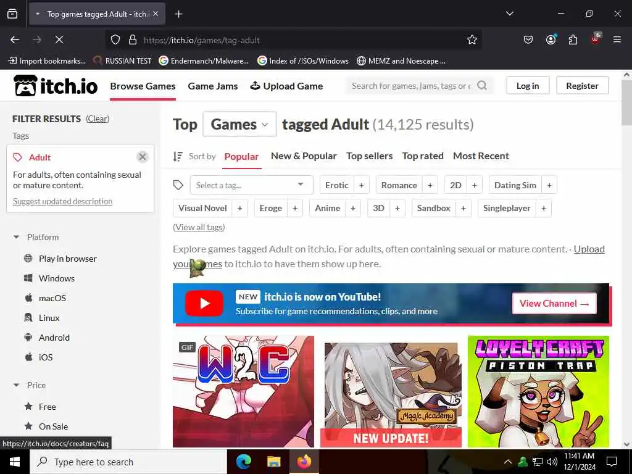Image resolution: width=632 pixels, height=474 pixels.
Task: Open the Pocket save icon
Action: (528, 39)
